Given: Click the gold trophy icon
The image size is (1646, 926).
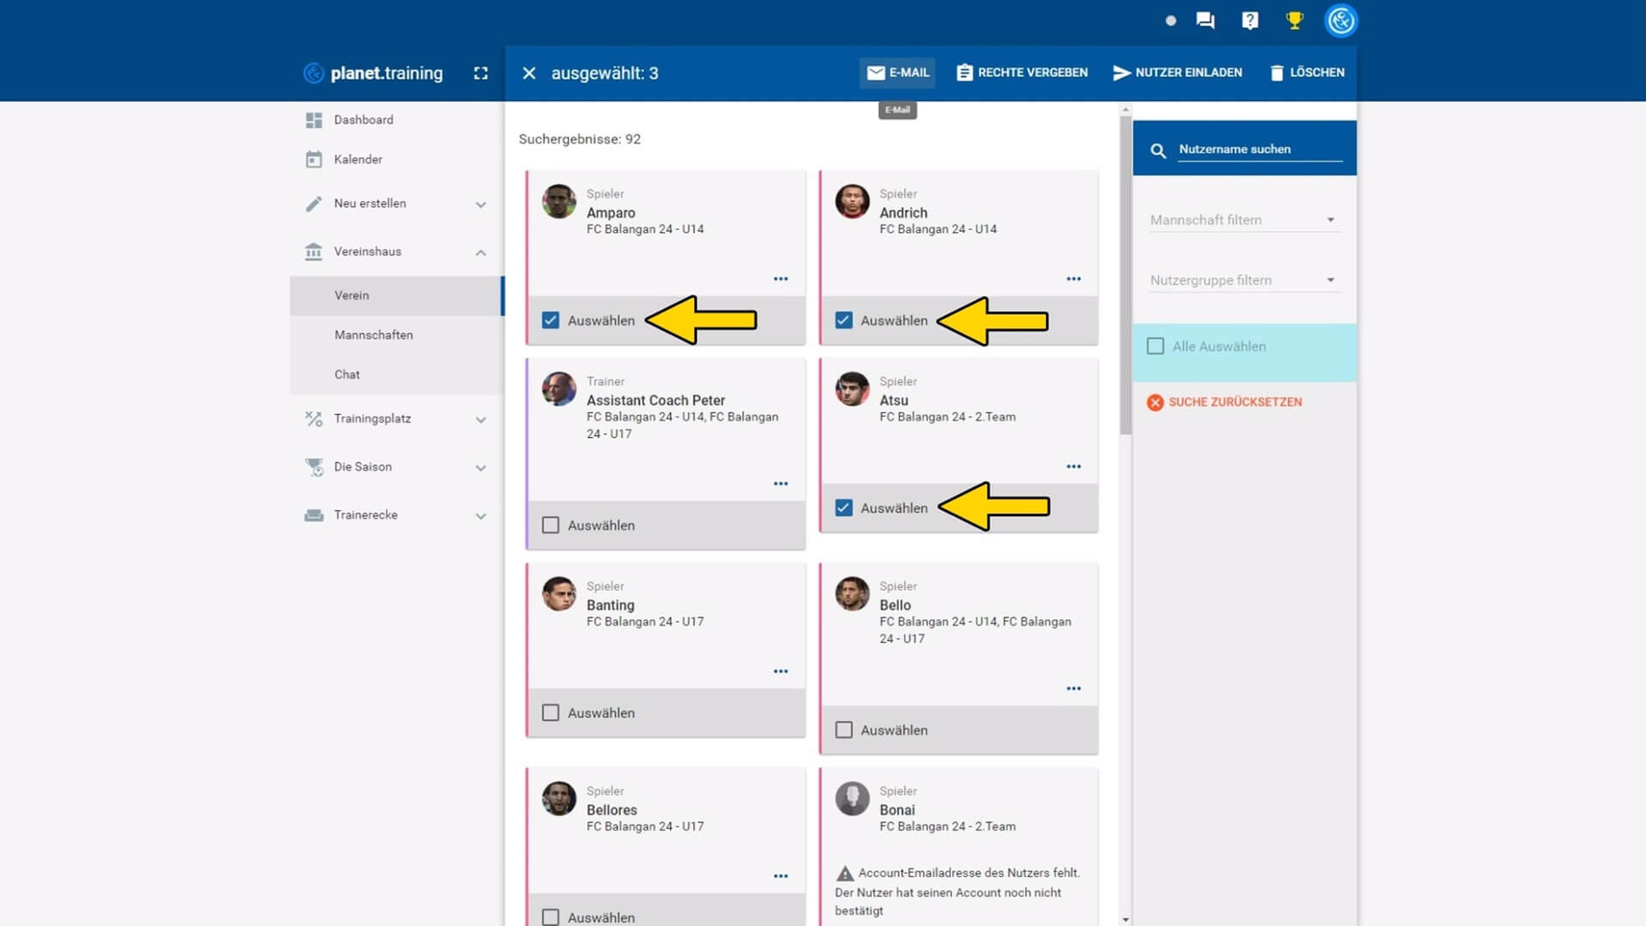Looking at the screenshot, I should coord(1295,21).
